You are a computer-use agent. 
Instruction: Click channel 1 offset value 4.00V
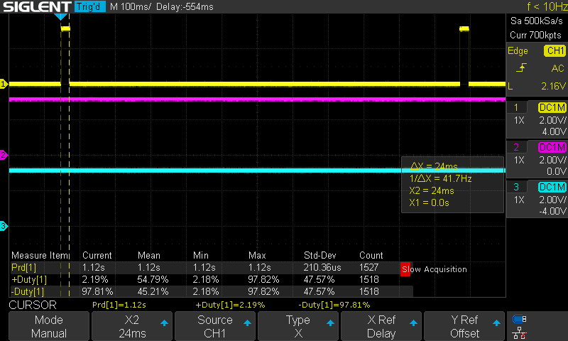point(554,131)
